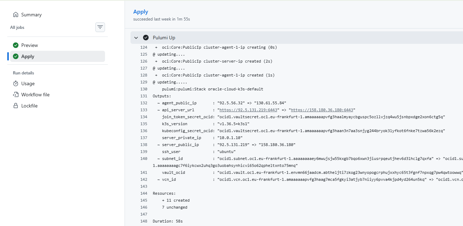Click log line number 124
The image size is (463, 226).
pyautogui.click(x=143, y=47)
